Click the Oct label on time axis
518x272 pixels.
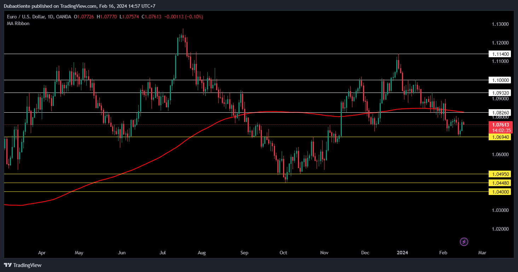283,253
